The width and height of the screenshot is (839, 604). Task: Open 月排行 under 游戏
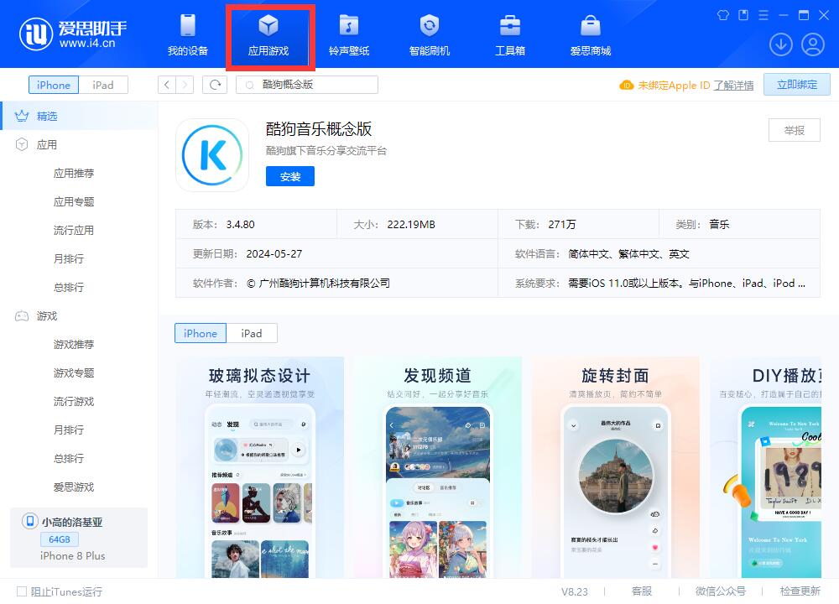click(69, 430)
